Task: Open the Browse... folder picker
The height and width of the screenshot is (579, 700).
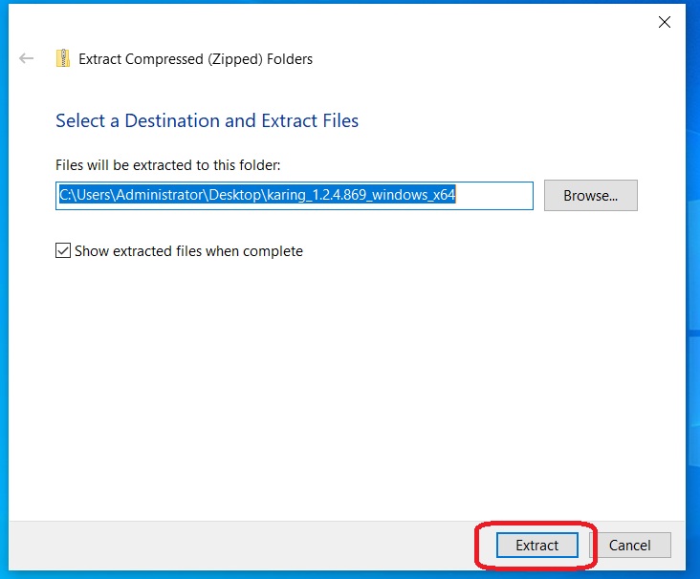Action: pos(590,196)
